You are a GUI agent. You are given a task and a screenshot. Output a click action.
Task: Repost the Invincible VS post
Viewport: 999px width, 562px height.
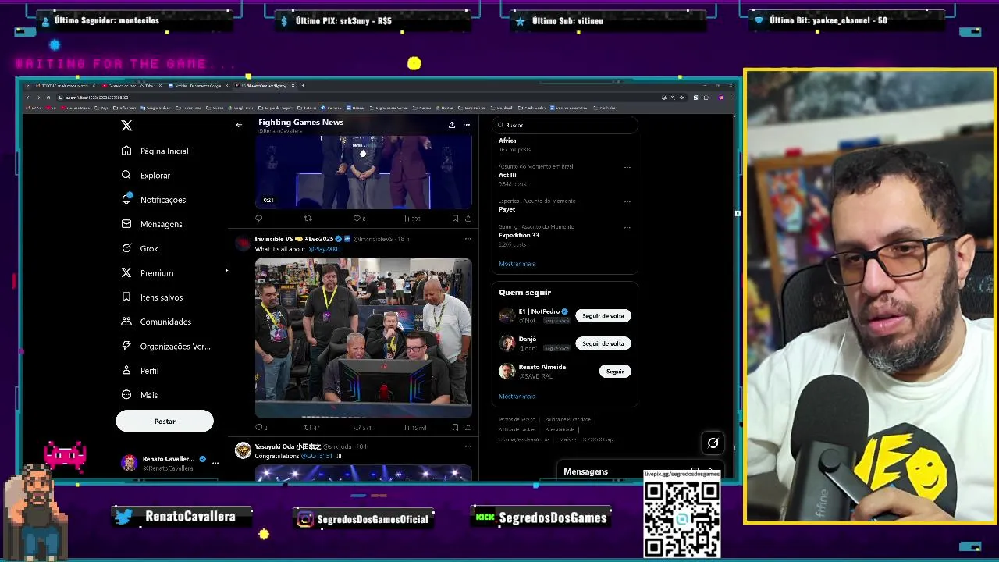click(311, 428)
